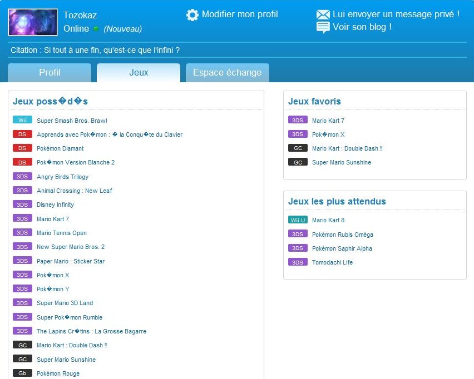The width and height of the screenshot is (474, 379).
Task: Open Pokémon X in Jeux favoris
Action: 328,134
